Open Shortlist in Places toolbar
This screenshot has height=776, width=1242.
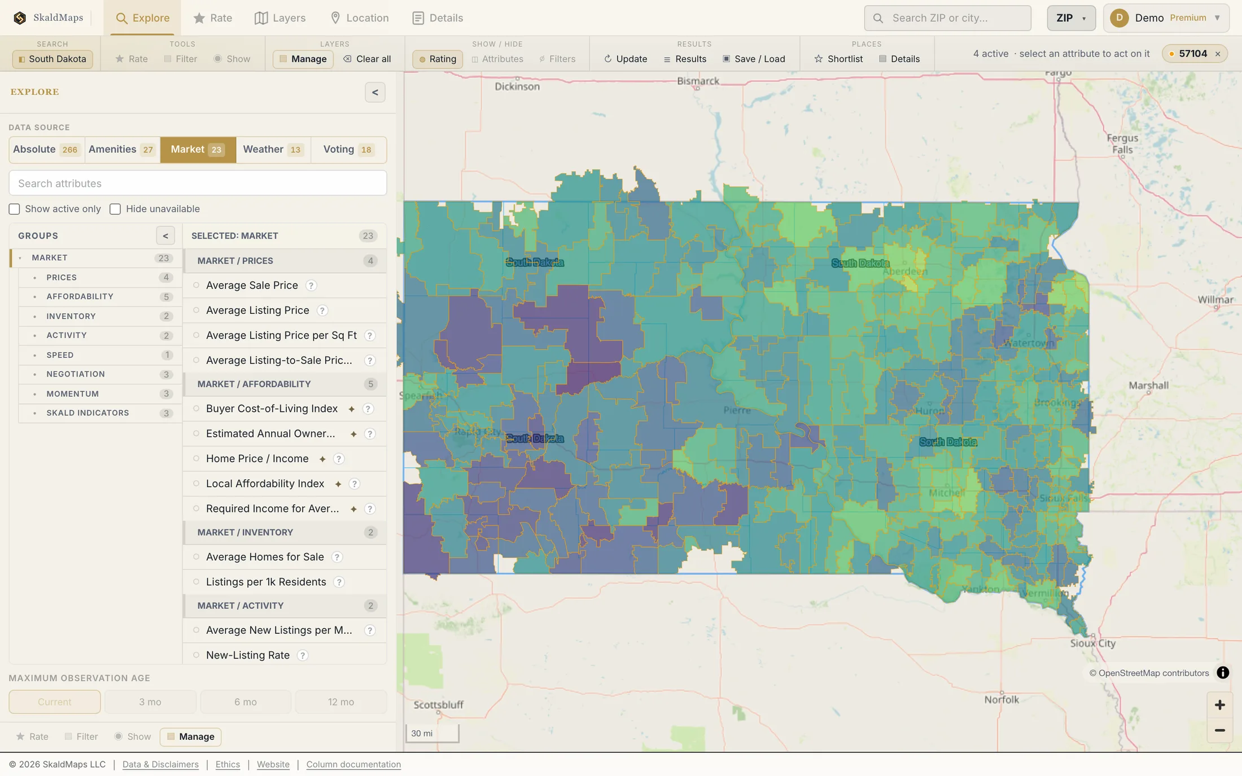point(838,59)
